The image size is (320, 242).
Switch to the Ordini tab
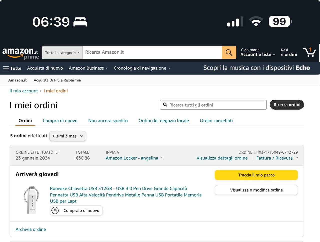pyautogui.click(x=25, y=121)
